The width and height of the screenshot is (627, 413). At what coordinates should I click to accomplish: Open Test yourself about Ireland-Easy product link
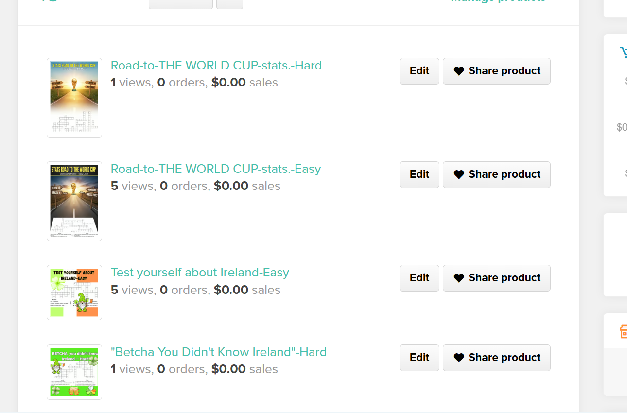click(x=200, y=272)
